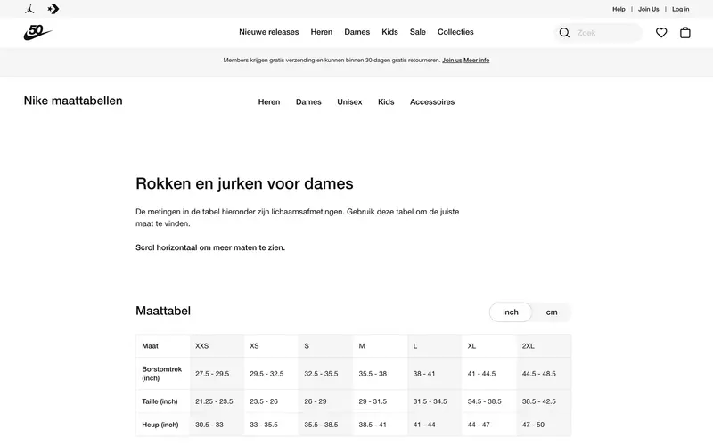Click the 33 - 35.5 hip cell

pyautogui.click(x=271, y=425)
